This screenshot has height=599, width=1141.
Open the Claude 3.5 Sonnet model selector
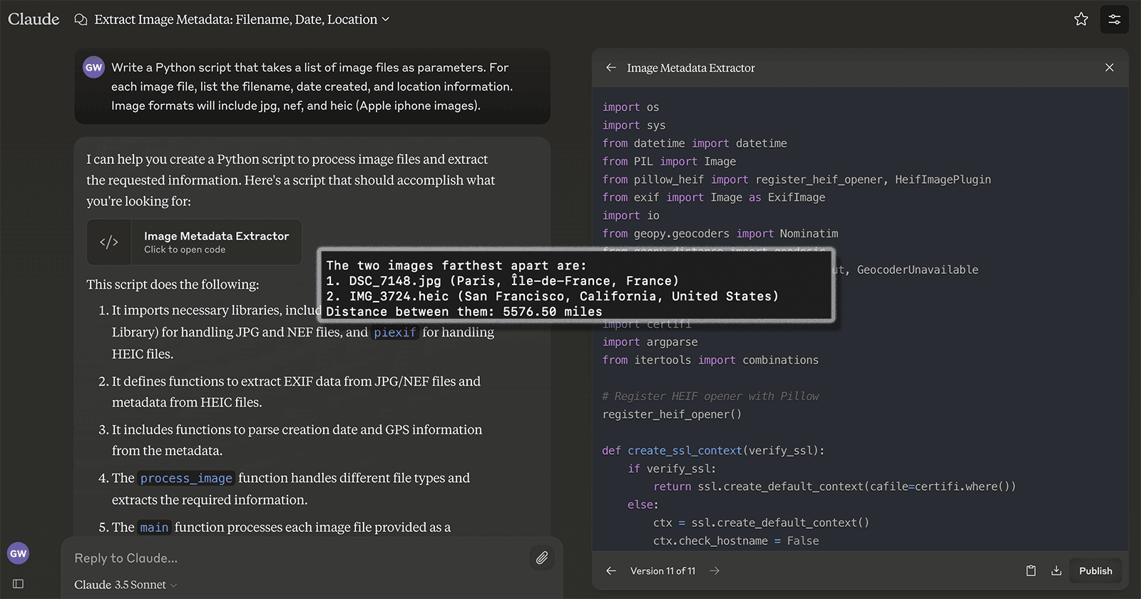click(126, 585)
